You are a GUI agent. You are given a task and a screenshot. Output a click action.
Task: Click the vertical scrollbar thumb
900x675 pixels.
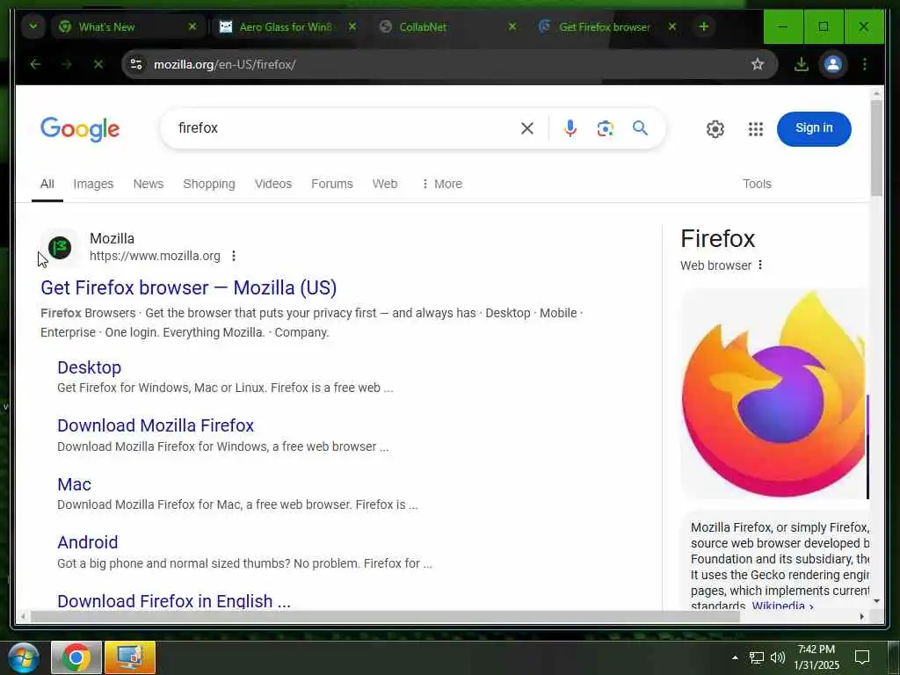click(876, 148)
